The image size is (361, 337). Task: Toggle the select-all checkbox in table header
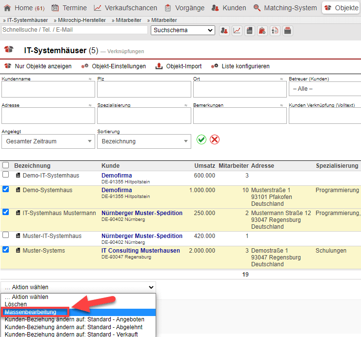[x=6, y=165]
